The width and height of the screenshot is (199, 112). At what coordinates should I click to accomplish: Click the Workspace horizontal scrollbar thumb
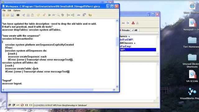point(49,90)
